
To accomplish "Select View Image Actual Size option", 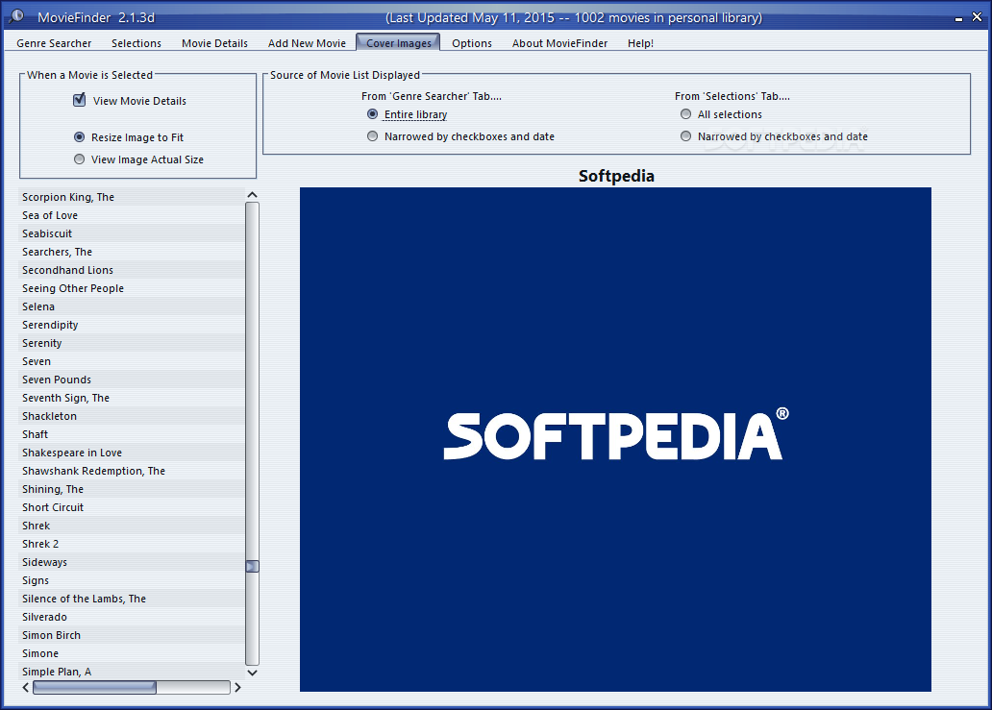I will coord(79,159).
